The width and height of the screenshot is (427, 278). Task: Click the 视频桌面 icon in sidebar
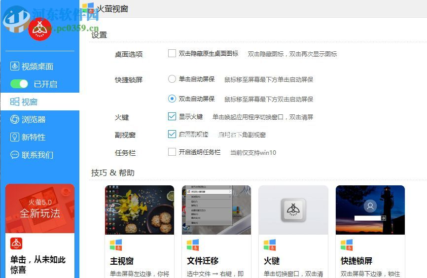14,66
